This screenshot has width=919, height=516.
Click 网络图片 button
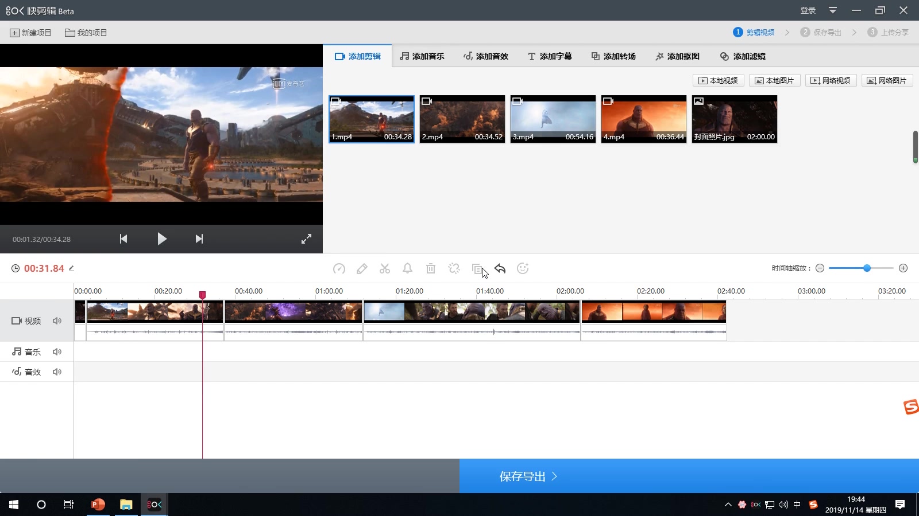(x=887, y=80)
